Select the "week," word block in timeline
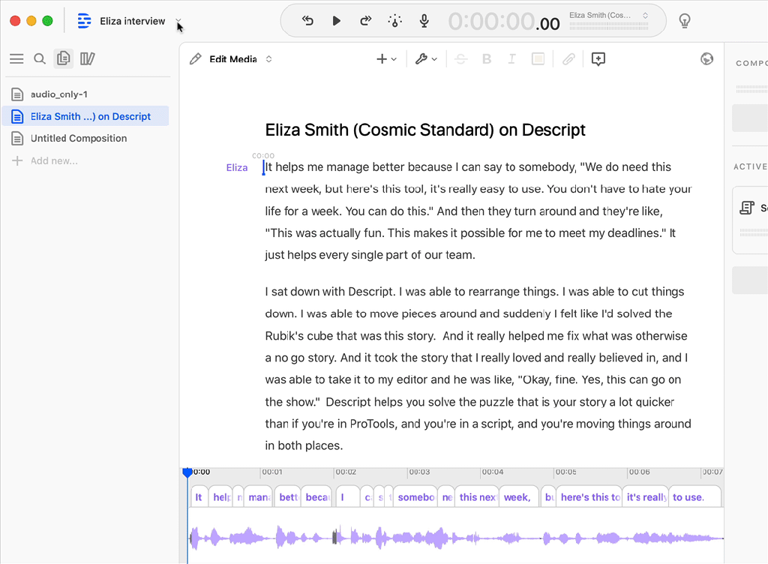The height and width of the screenshot is (564, 768). pos(519,497)
